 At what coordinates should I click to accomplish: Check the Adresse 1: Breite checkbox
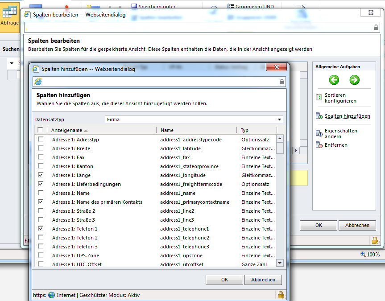point(41,148)
